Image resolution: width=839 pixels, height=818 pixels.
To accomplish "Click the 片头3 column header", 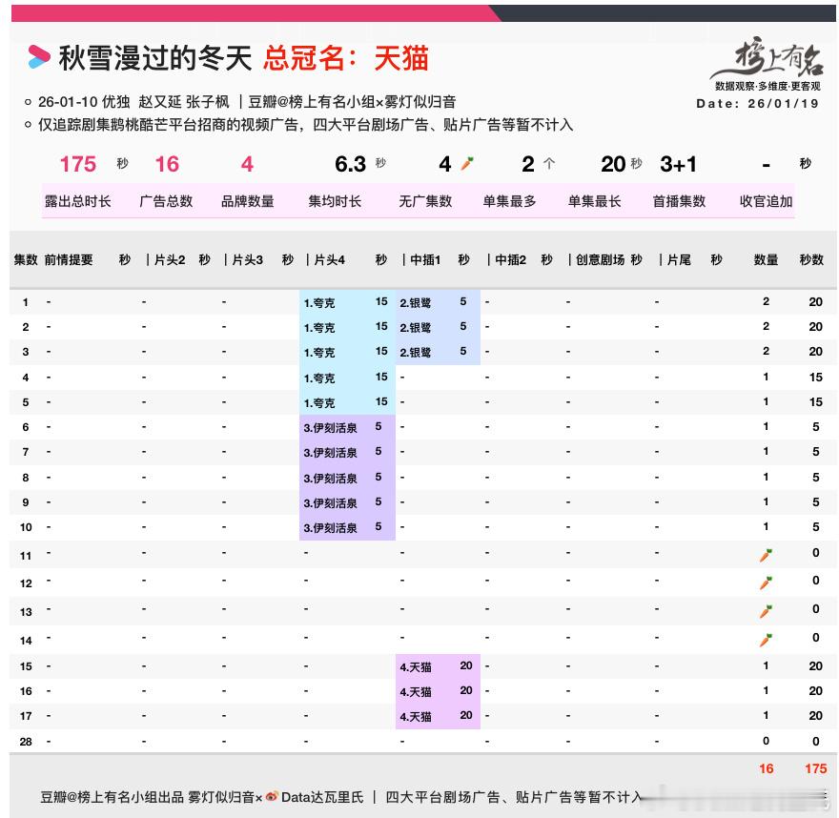I will tap(248, 259).
